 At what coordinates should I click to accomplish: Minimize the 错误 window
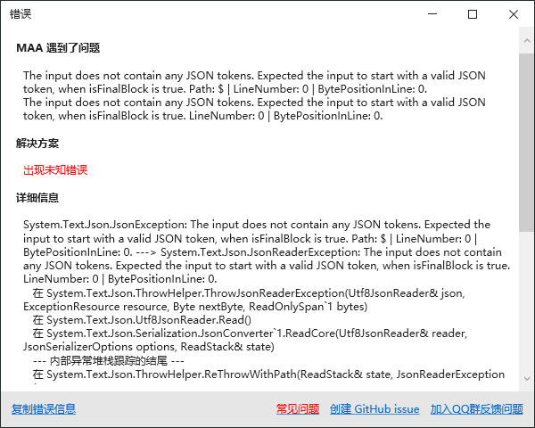click(432, 14)
